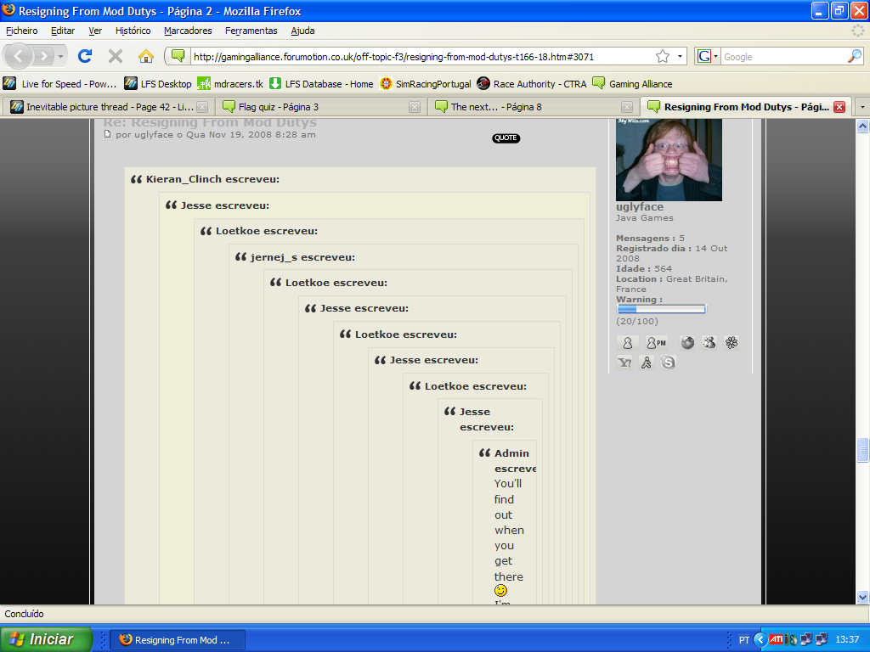Open the Histórico menu
Image resolution: width=870 pixels, height=652 pixels.
[x=133, y=31]
